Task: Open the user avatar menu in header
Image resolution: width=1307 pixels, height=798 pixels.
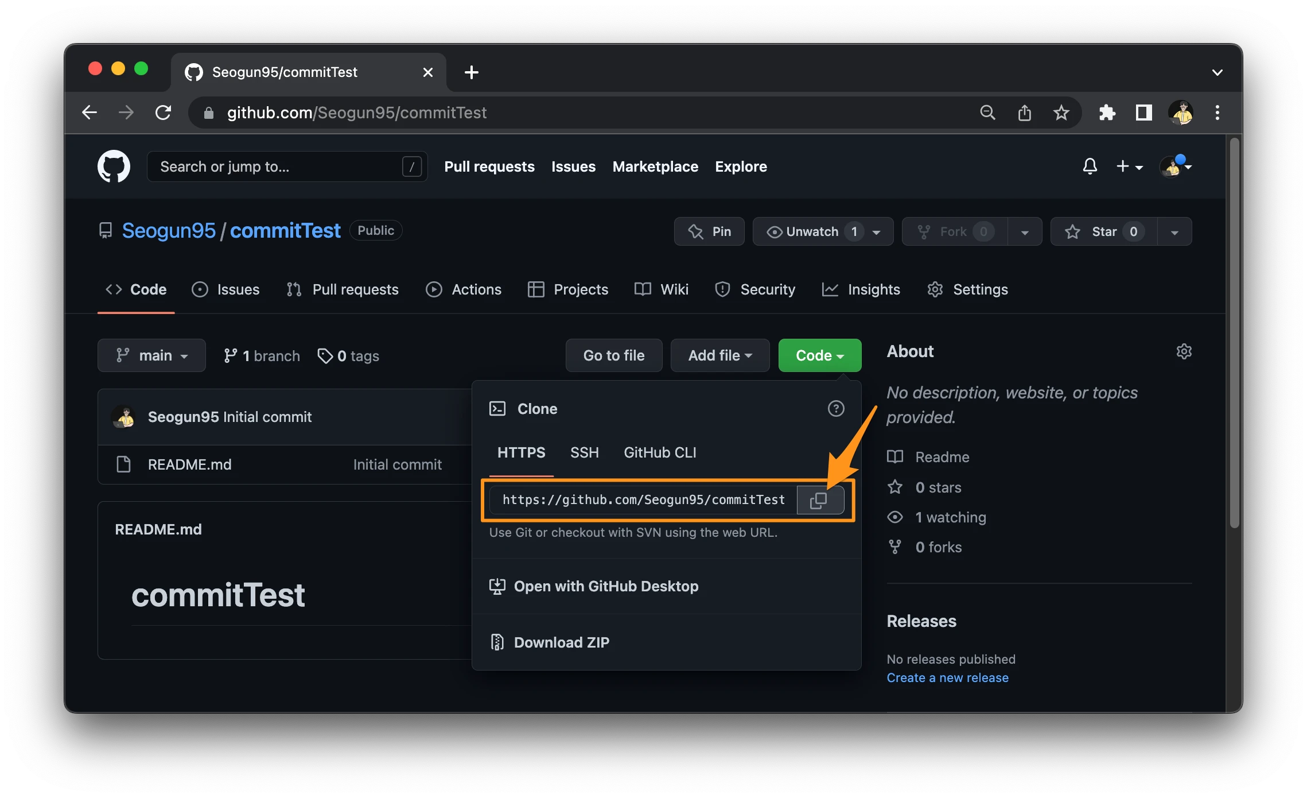Action: point(1176,166)
